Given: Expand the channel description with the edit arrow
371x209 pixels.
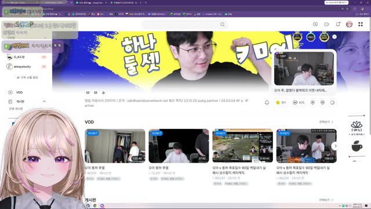Looking at the screenshot, I should [246, 100].
